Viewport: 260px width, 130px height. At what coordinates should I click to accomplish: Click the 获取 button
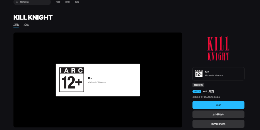218,105
